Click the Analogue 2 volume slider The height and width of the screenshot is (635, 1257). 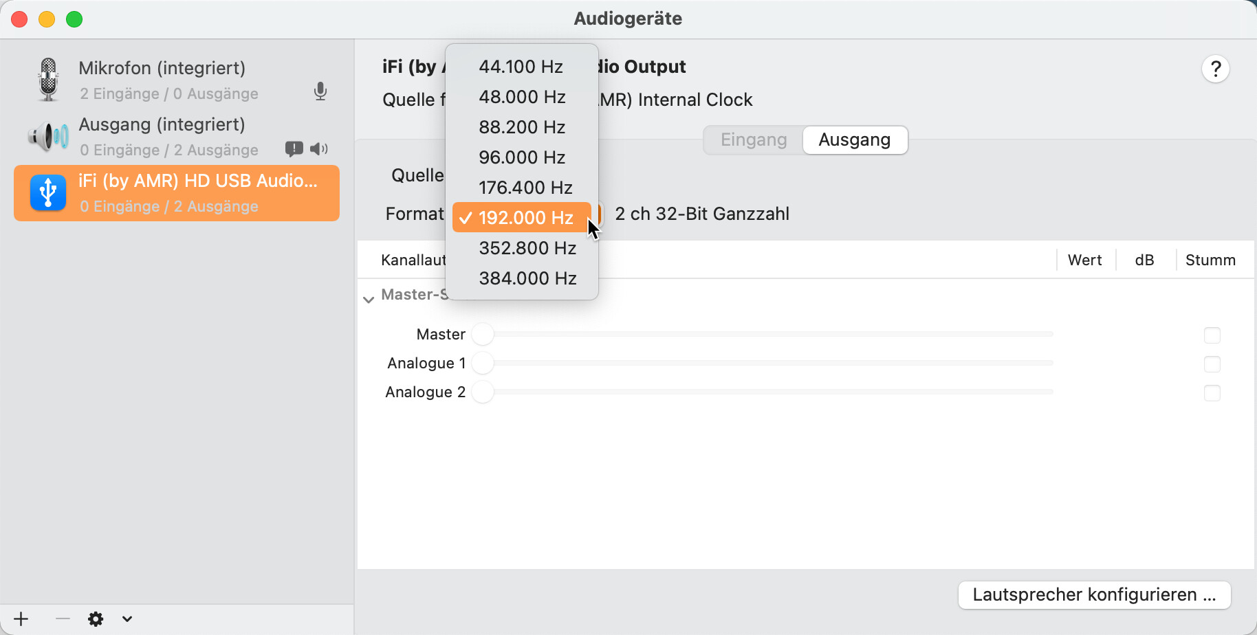tap(763, 392)
